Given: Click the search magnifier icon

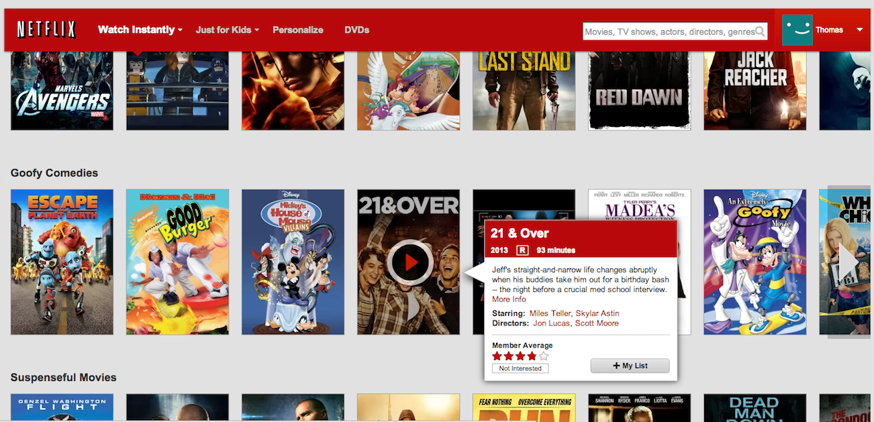Looking at the screenshot, I should (760, 31).
